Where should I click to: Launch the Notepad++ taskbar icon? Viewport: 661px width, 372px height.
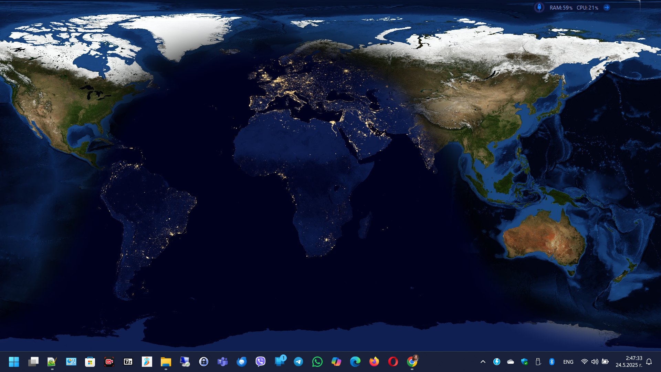tap(52, 362)
